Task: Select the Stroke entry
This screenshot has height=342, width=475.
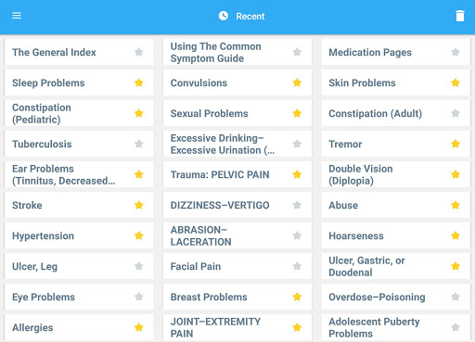Action: [x=27, y=205]
